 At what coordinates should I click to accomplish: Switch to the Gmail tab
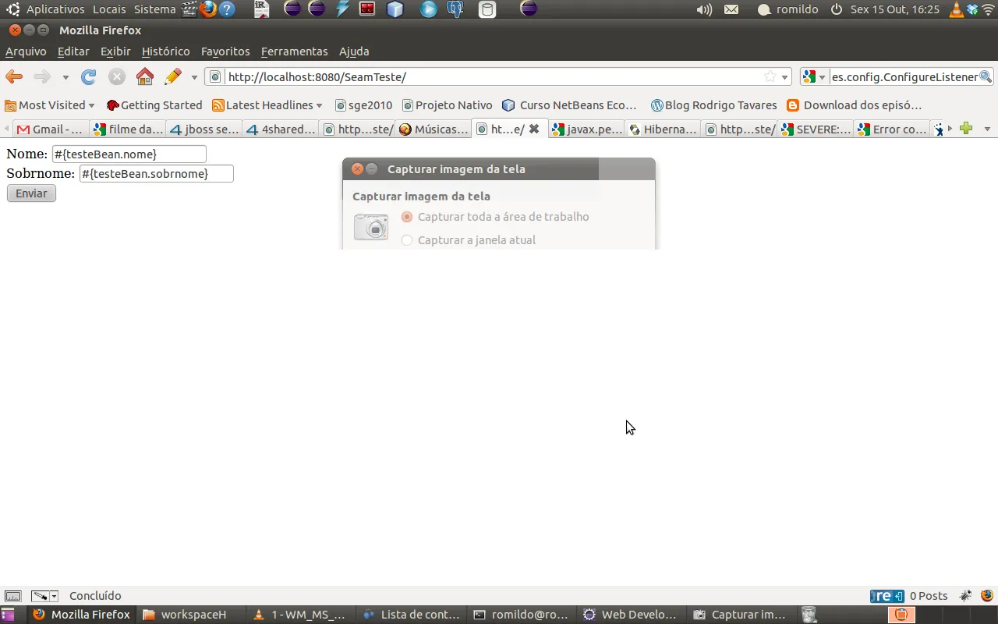click(x=50, y=129)
